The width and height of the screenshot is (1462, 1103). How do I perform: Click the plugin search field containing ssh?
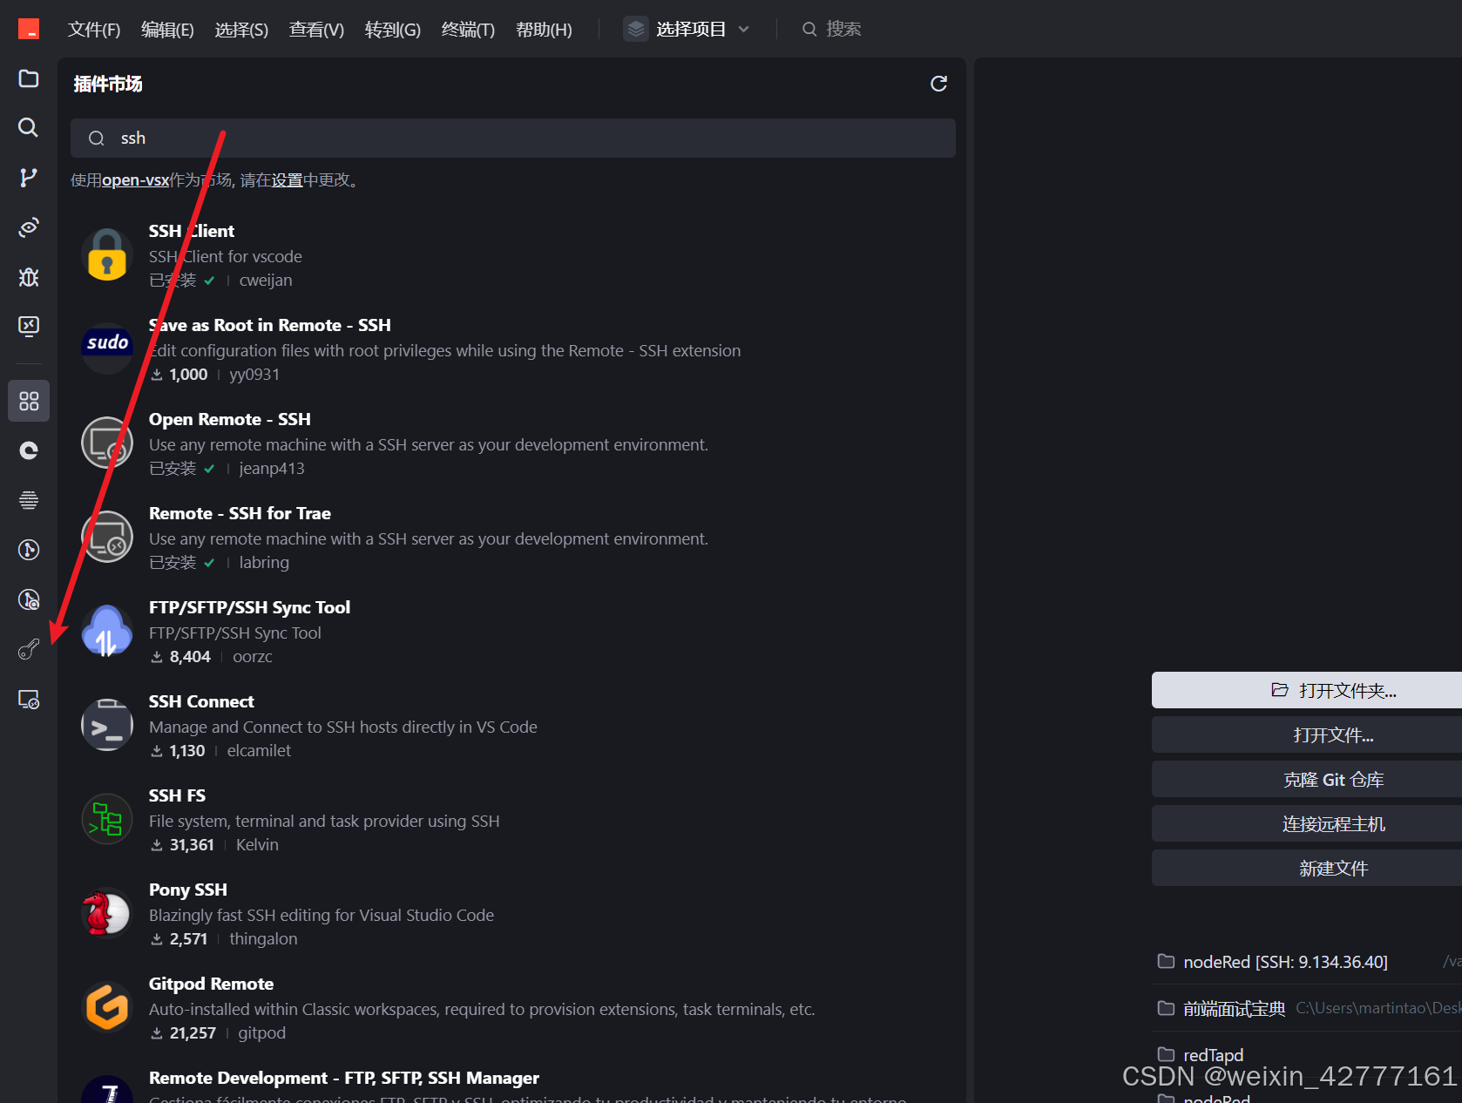(x=513, y=138)
